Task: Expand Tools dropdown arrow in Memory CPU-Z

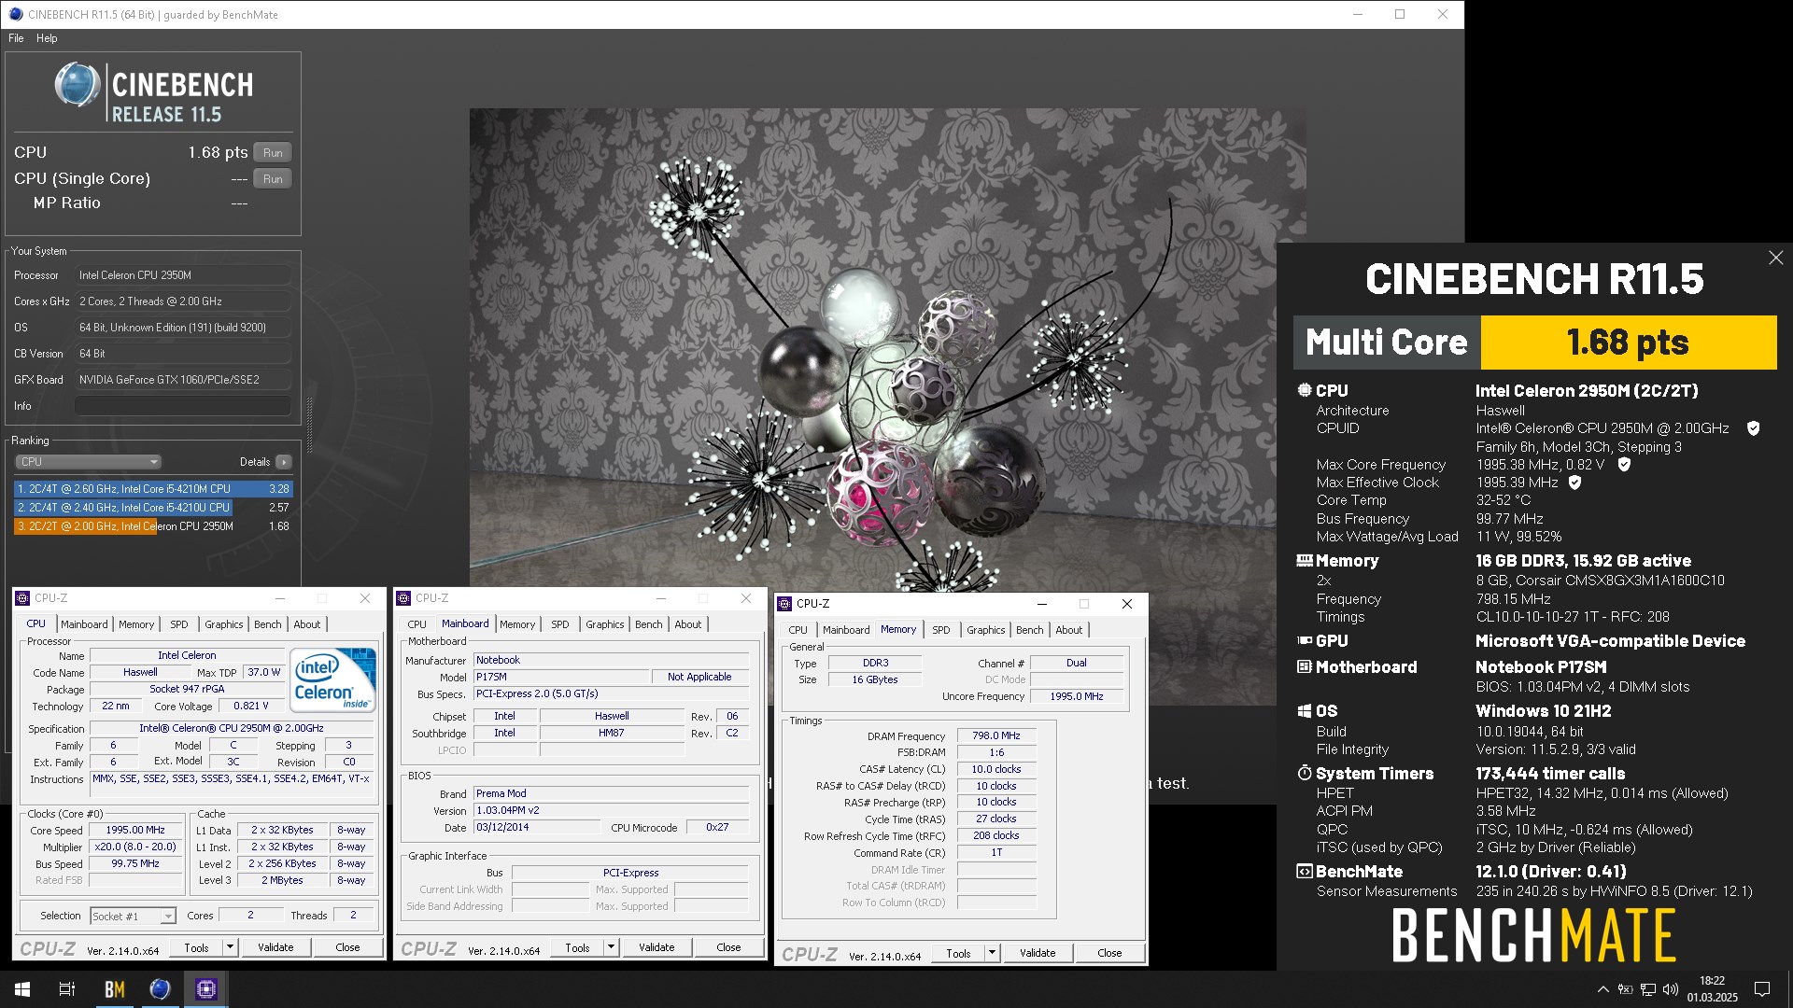Action: pos(992,953)
